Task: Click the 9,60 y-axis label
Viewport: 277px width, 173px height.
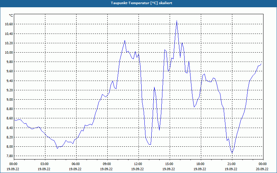Action: click(10, 71)
